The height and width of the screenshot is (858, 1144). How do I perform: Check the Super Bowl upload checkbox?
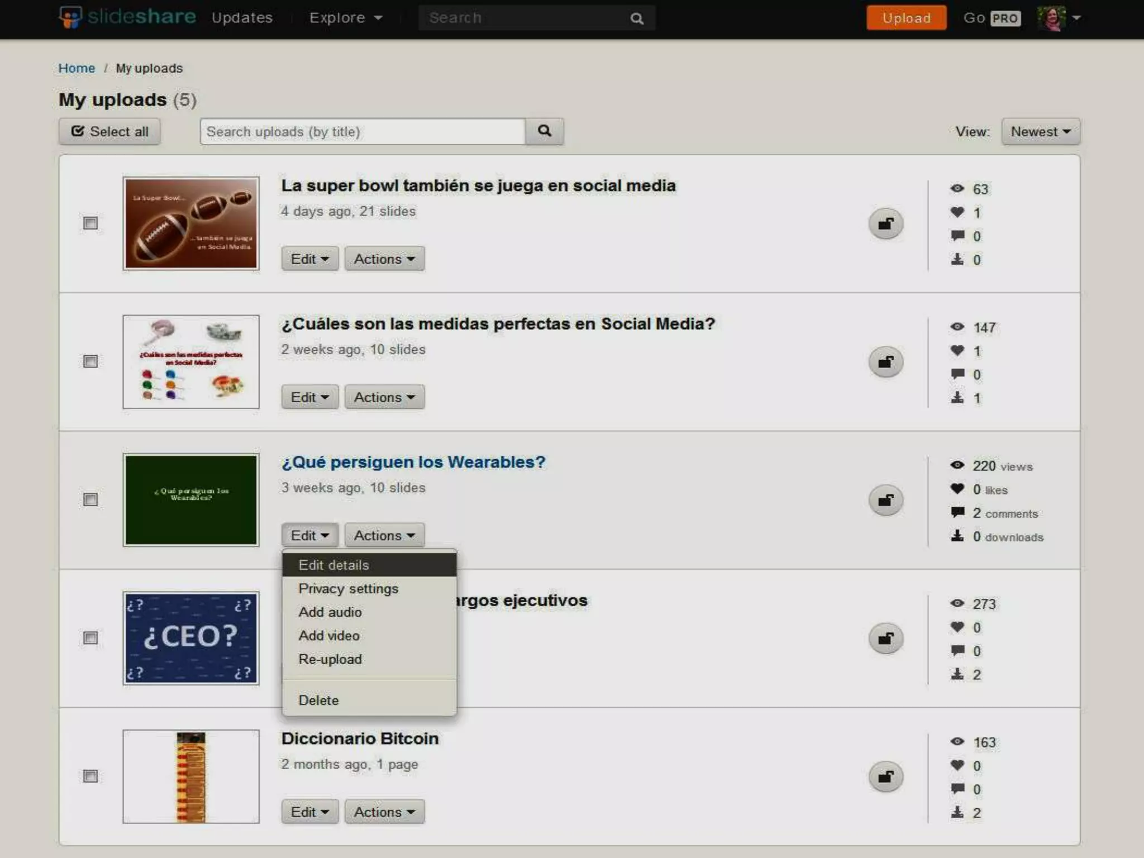click(90, 223)
